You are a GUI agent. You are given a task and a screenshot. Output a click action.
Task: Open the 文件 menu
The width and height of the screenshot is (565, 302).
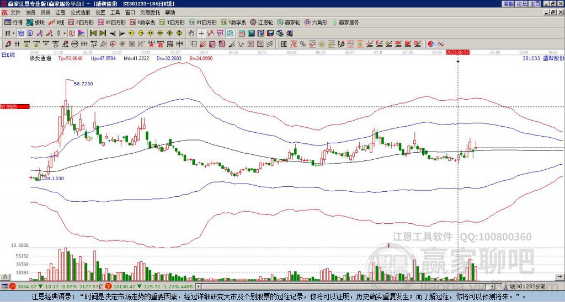point(15,13)
